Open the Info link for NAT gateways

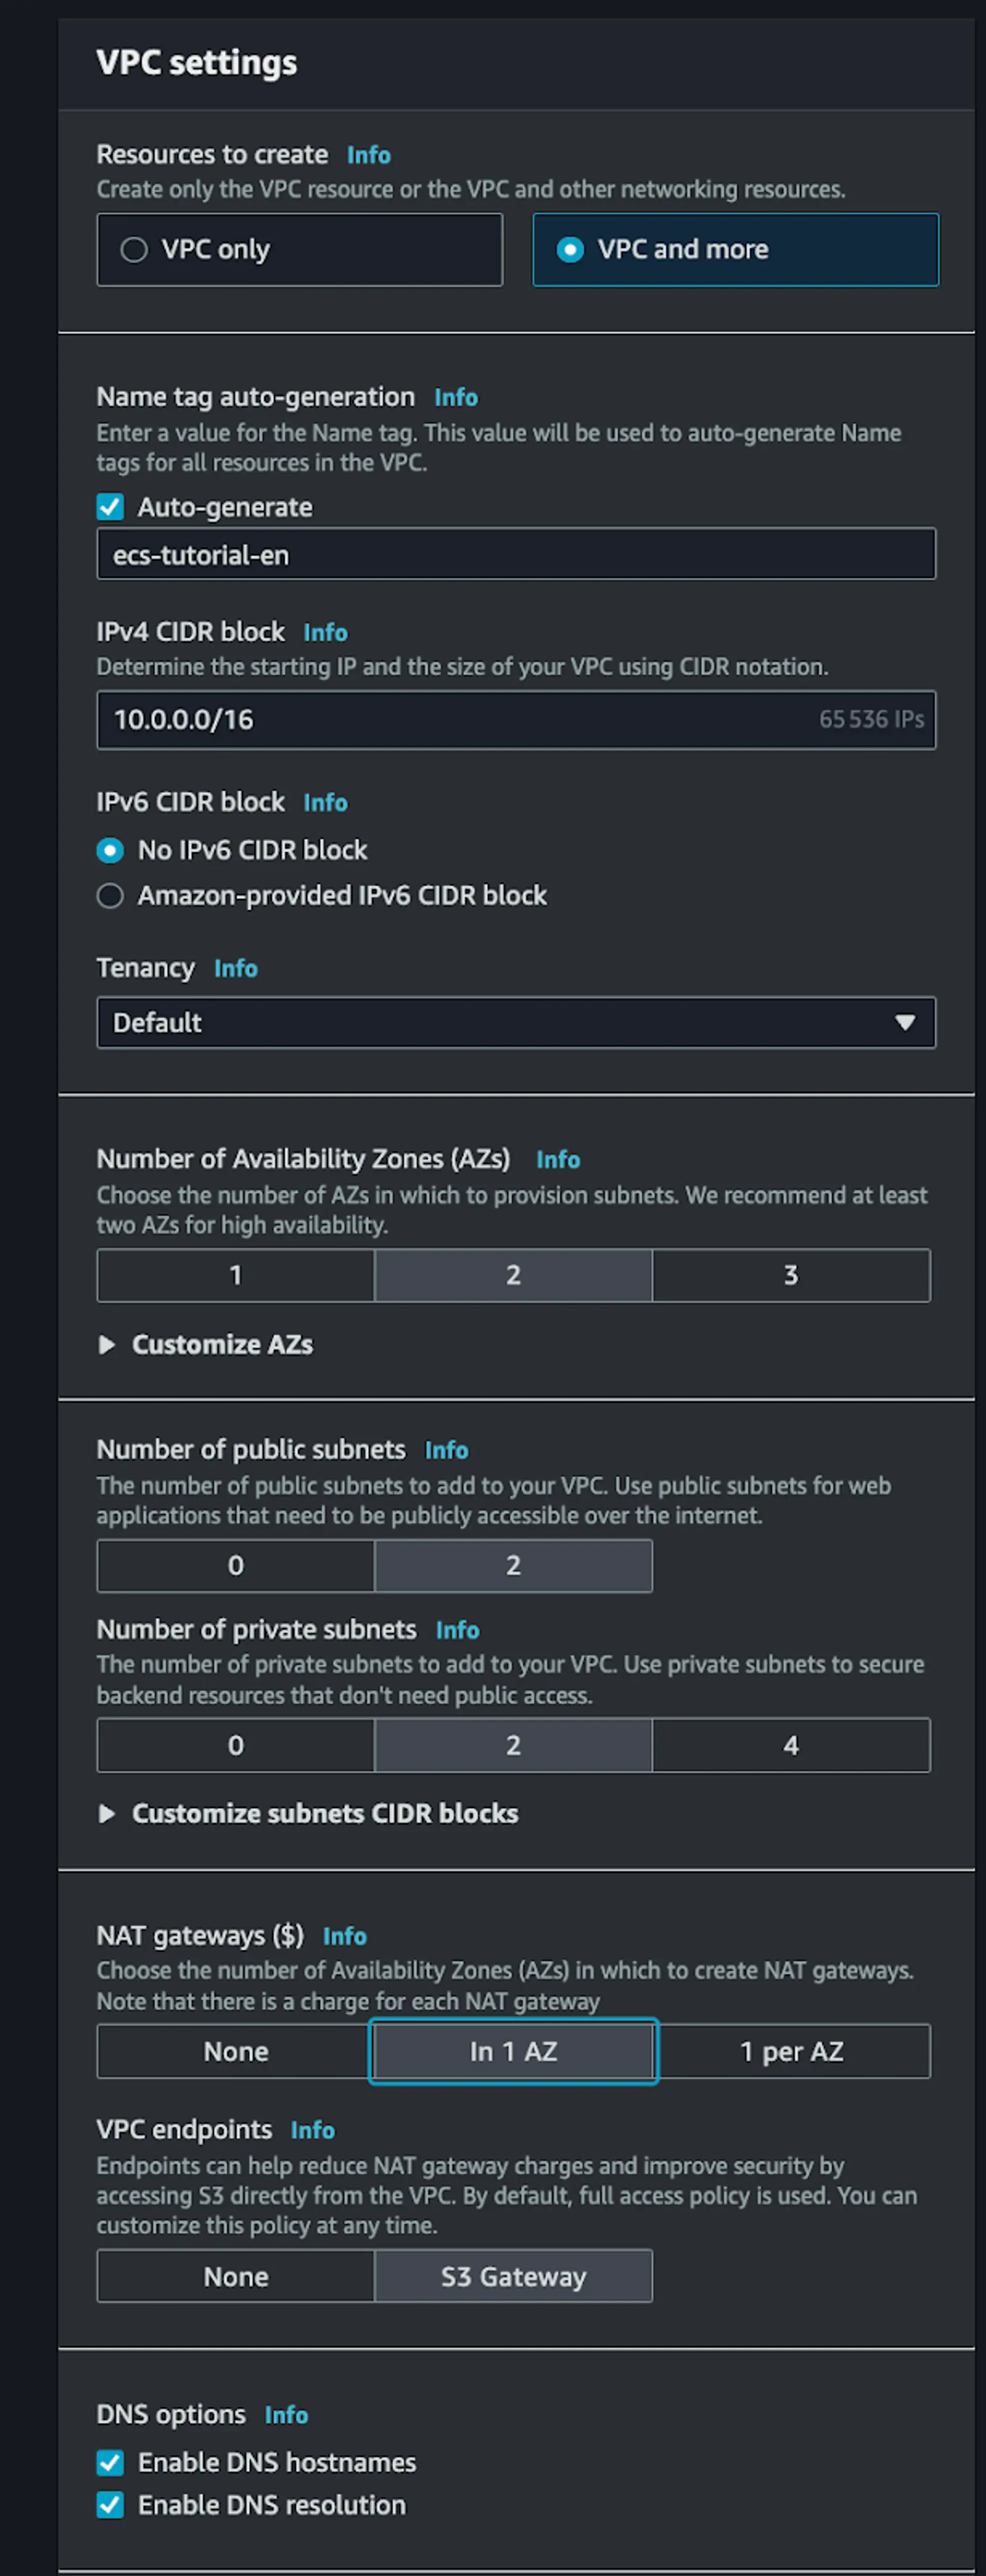point(344,1936)
